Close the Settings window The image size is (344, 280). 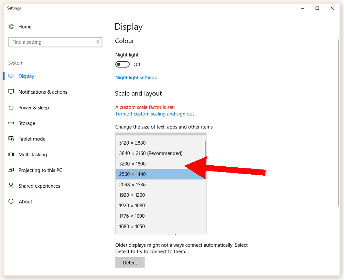click(x=332, y=8)
